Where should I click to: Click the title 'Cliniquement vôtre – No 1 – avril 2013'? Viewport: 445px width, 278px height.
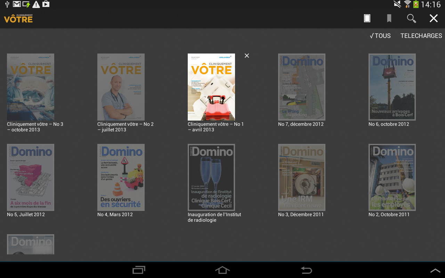pos(216,127)
